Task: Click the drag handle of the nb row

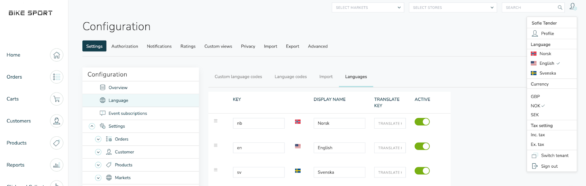Action: coord(216,121)
